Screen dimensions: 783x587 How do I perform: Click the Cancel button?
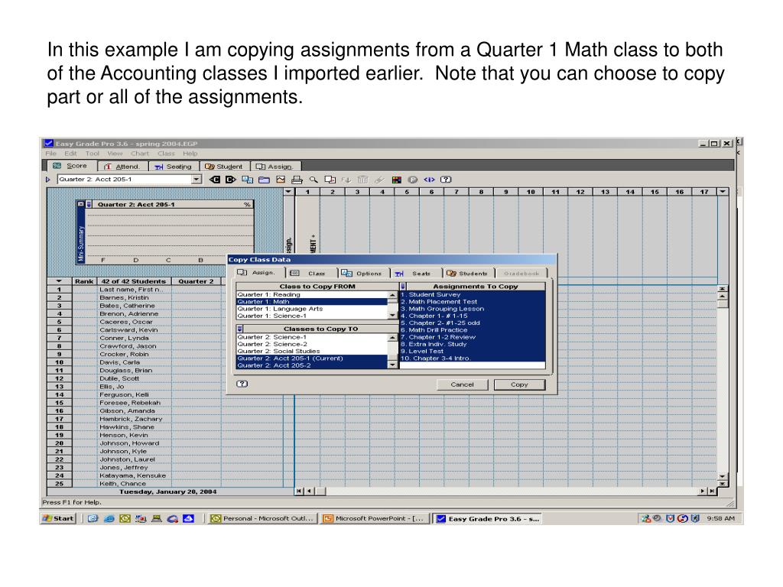click(x=463, y=385)
